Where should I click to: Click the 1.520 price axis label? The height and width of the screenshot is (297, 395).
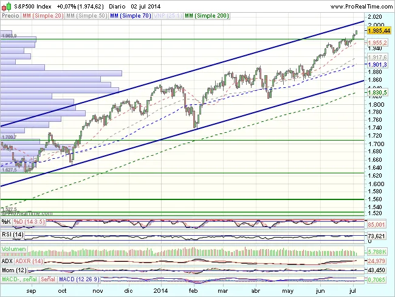click(375, 213)
